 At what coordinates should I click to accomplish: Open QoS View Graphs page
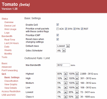click(11, 84)
